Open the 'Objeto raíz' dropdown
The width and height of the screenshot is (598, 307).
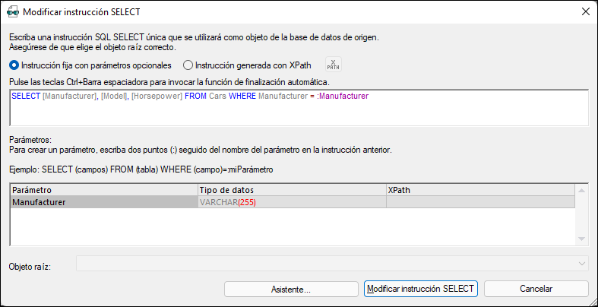tap(332, 264)
